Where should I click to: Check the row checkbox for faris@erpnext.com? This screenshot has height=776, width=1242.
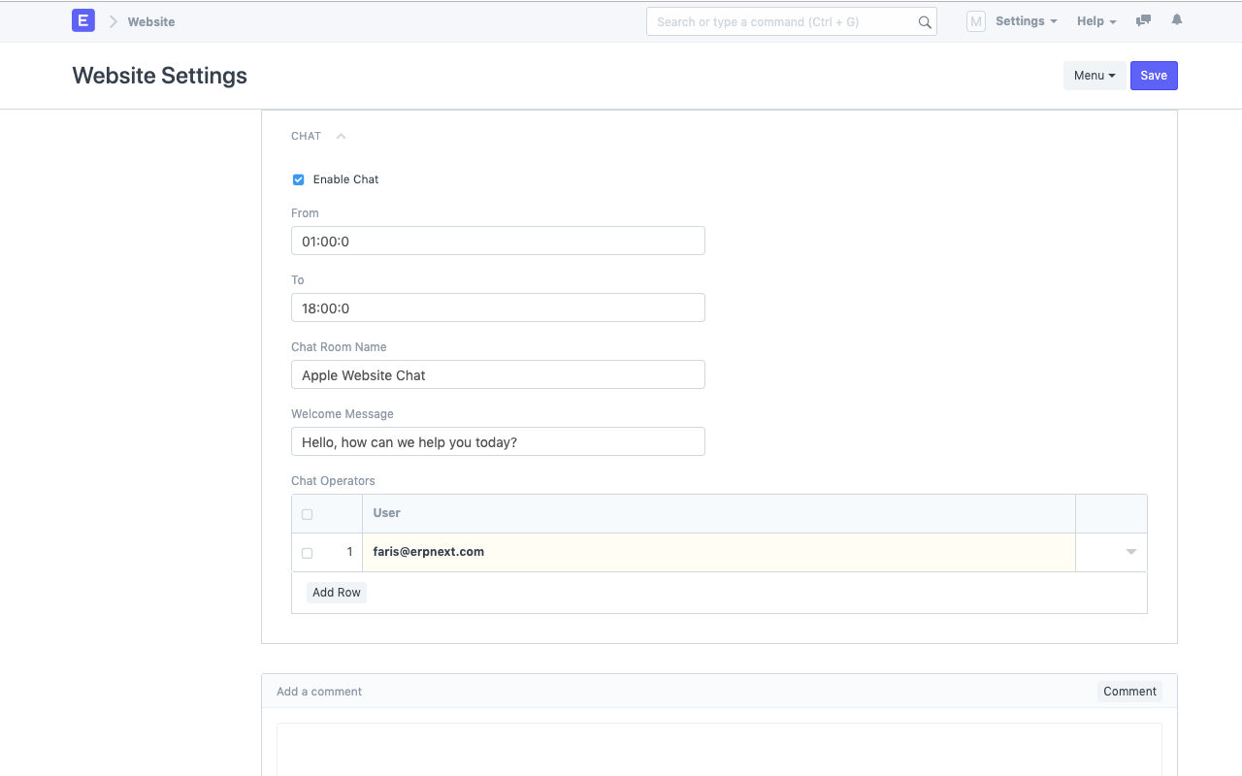(307, 552)
